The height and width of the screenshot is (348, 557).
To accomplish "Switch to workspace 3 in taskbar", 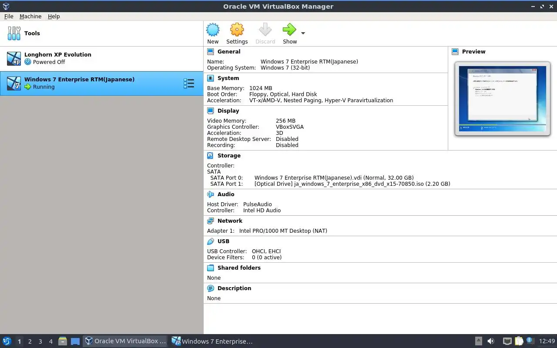I will pos(40,341).
